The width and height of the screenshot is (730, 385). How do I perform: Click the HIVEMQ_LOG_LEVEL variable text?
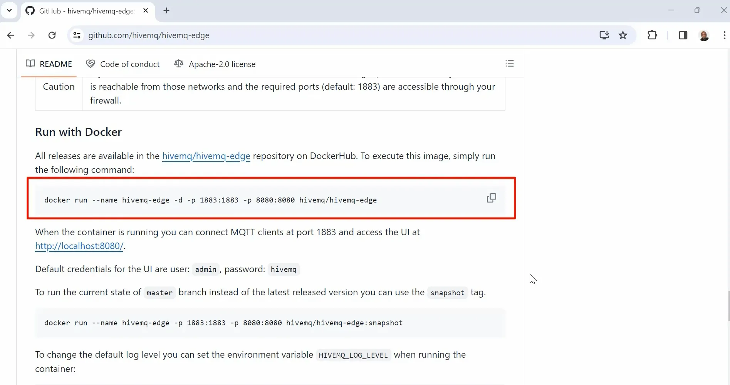click(353, 355)
